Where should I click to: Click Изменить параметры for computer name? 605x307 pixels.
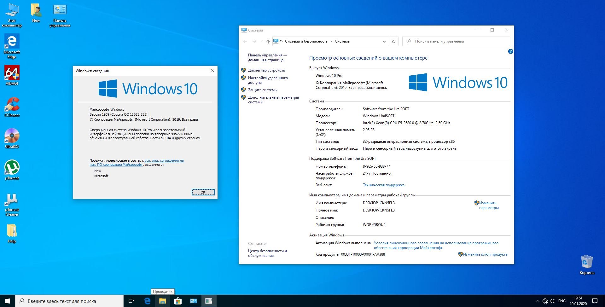point(489,205)
